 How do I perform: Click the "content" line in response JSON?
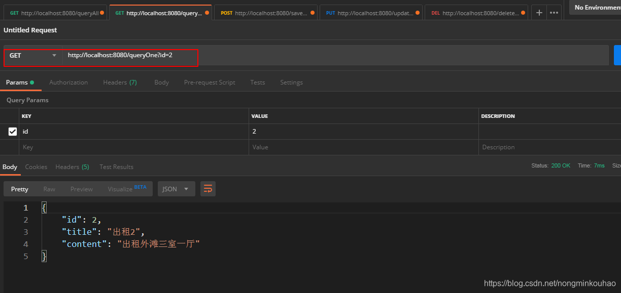click(131, 244)
